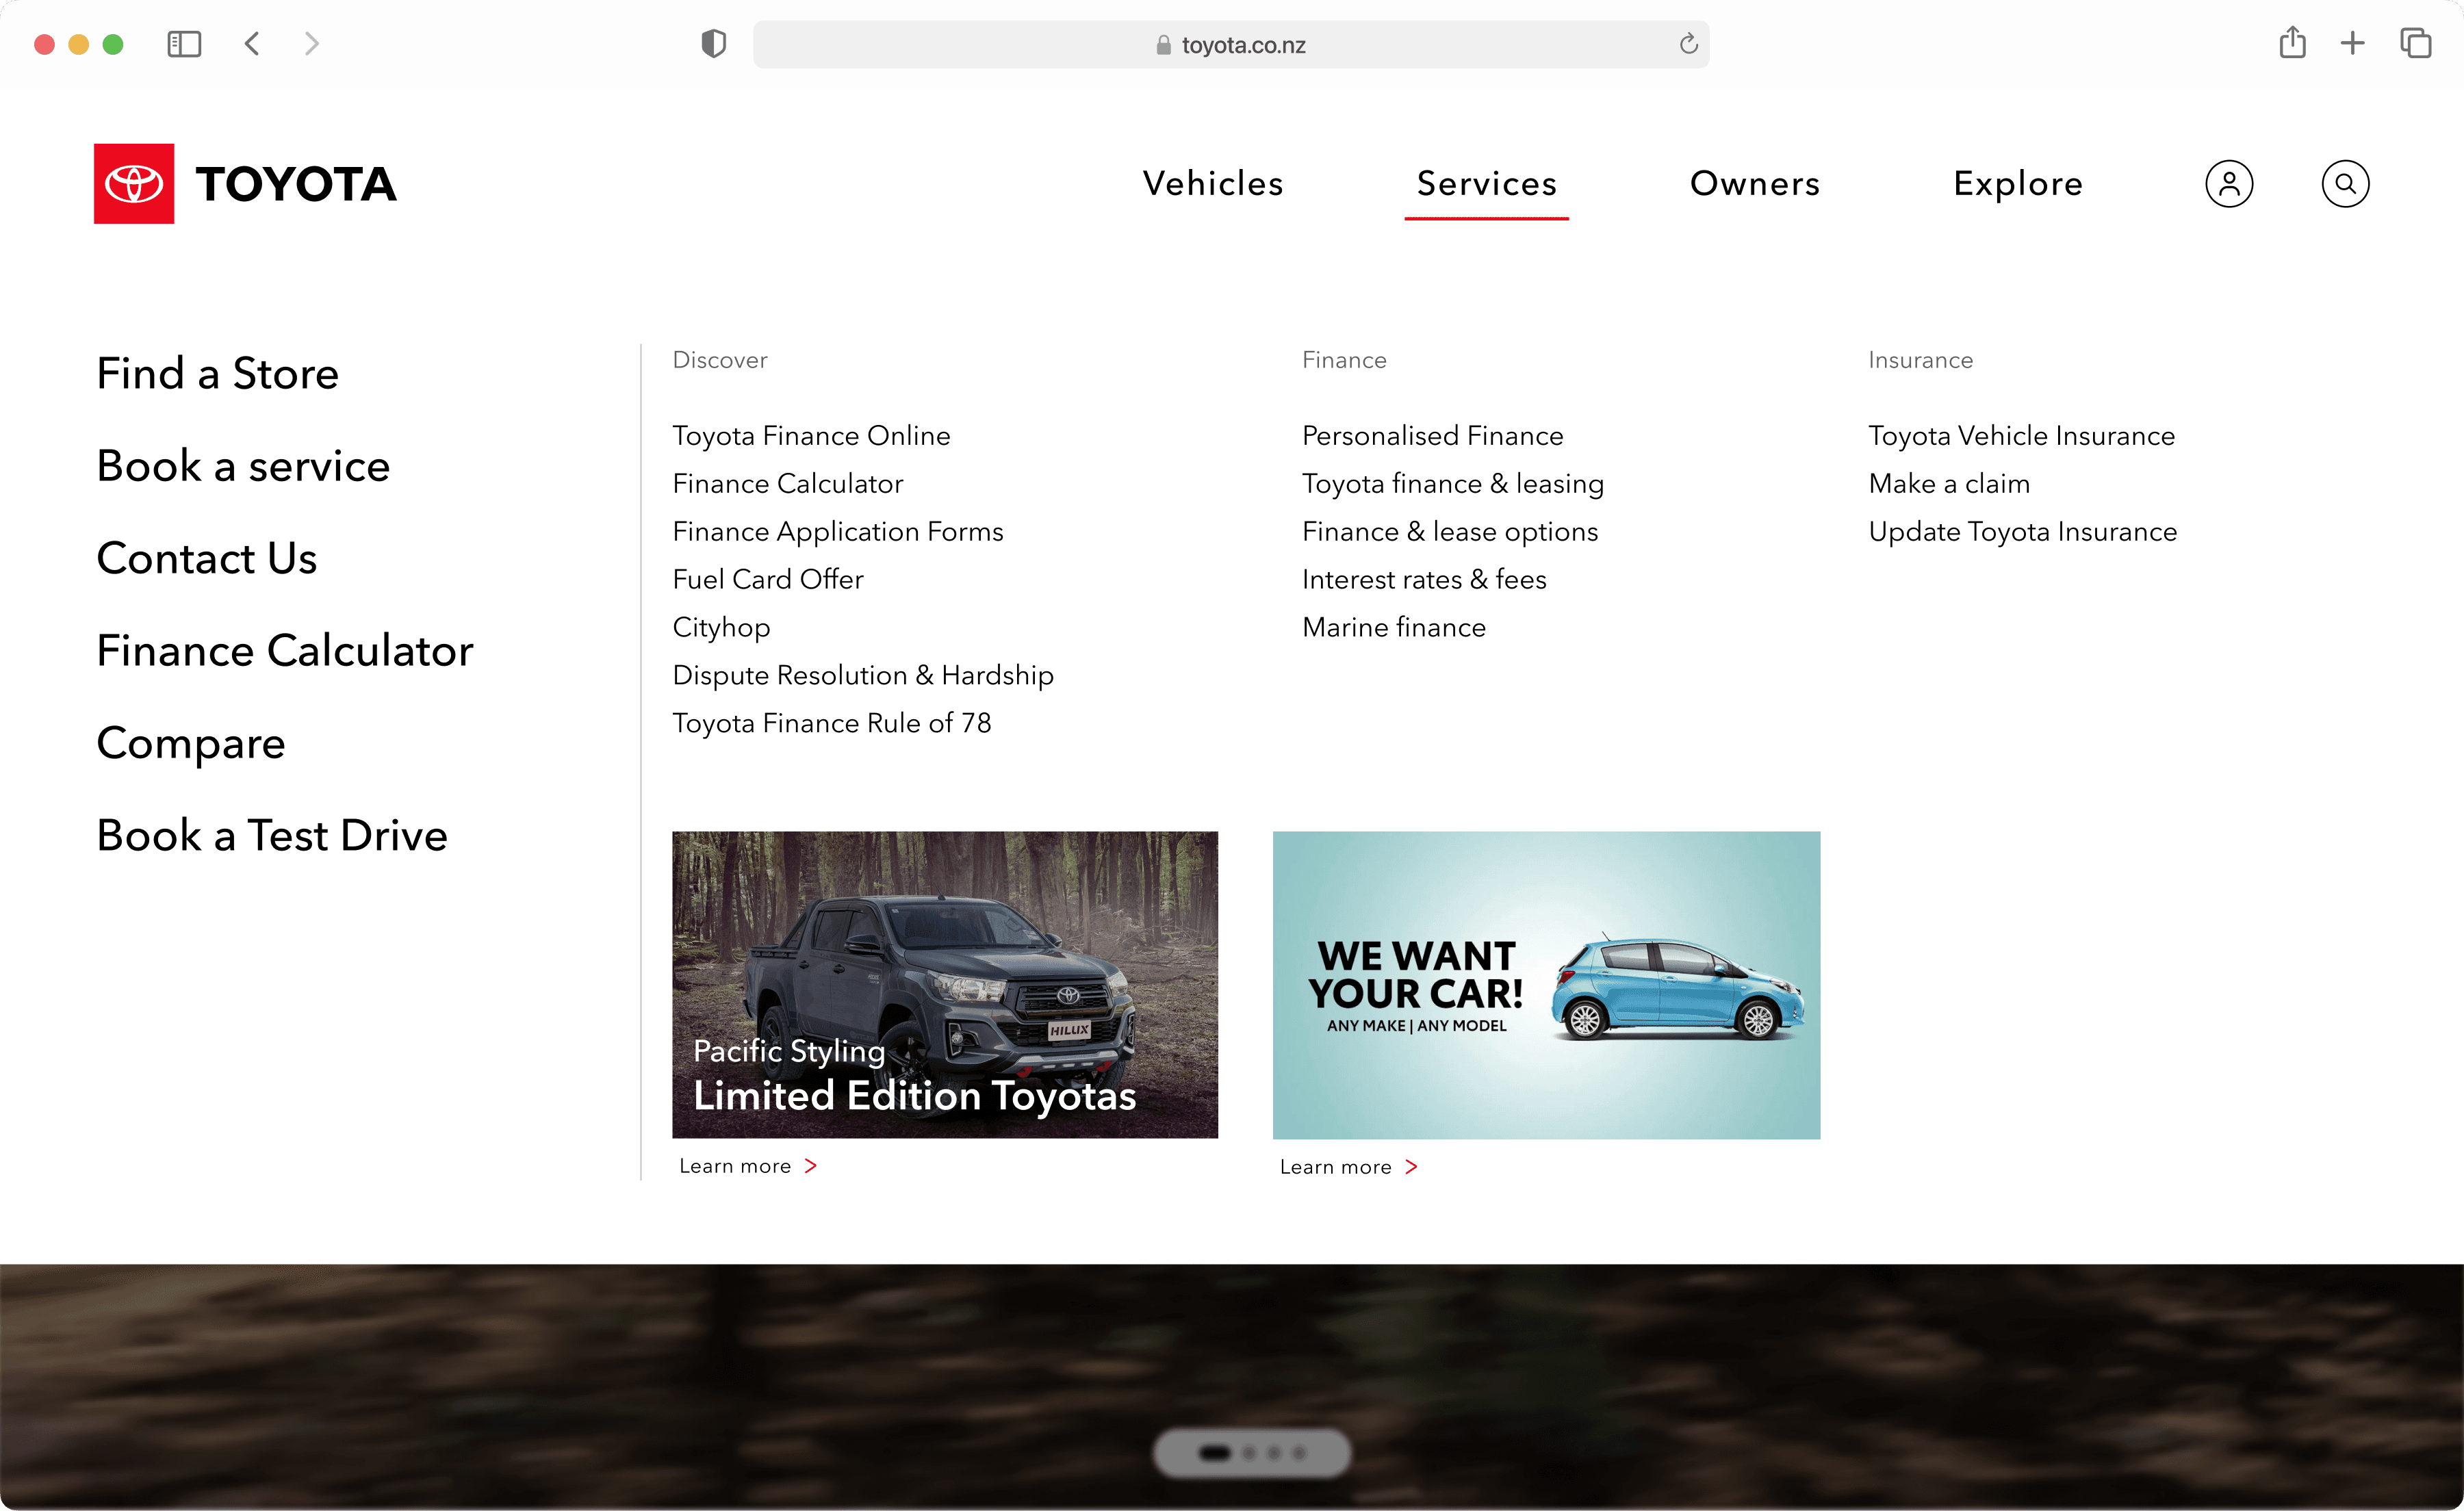Viewport: 2464px width, 1511px height.
Task: Click the privacy shield icon
Action: pos(713,44)
